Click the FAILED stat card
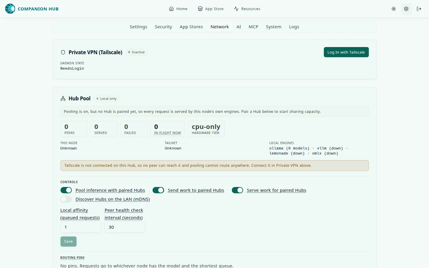 [134, 129]
